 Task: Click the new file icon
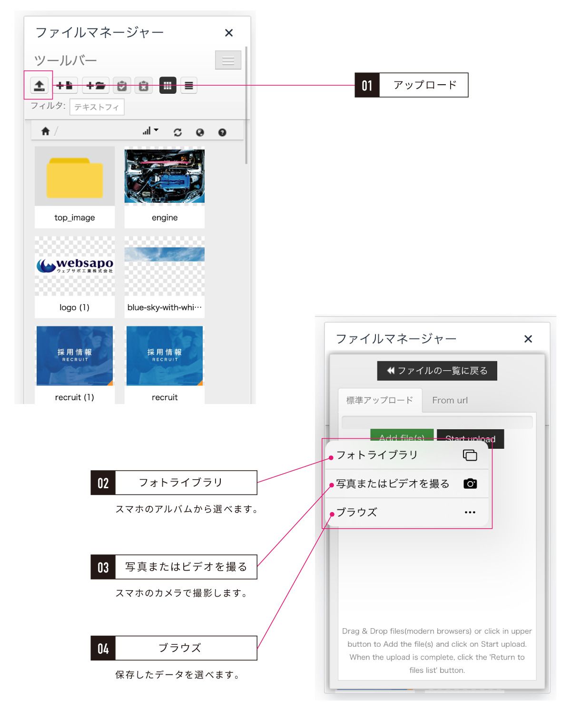click(65, 86)
